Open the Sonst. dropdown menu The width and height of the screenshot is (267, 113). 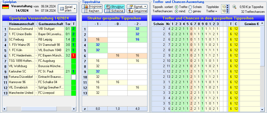[x=137, y=7]
